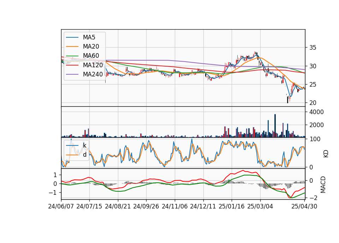Click the orange MA20 legend line sample

[72, 47]
